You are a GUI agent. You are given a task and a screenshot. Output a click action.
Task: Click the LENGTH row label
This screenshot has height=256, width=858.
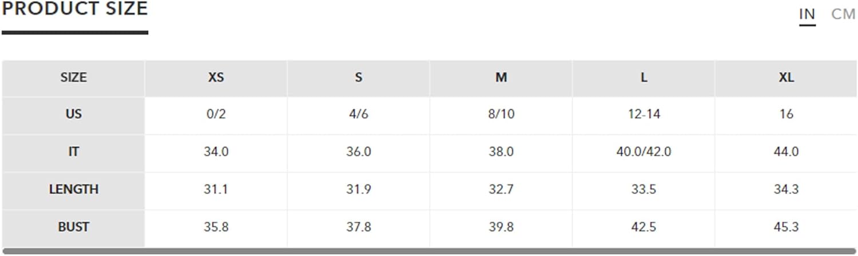(73, 189)
